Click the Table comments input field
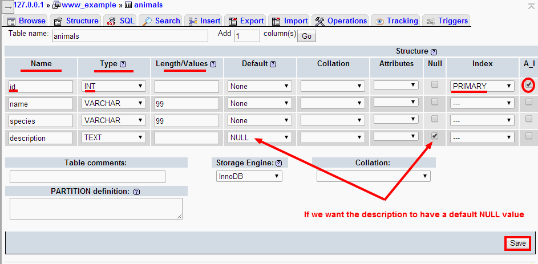The height and width of the screenshot is (264, 538). point(87,177)
